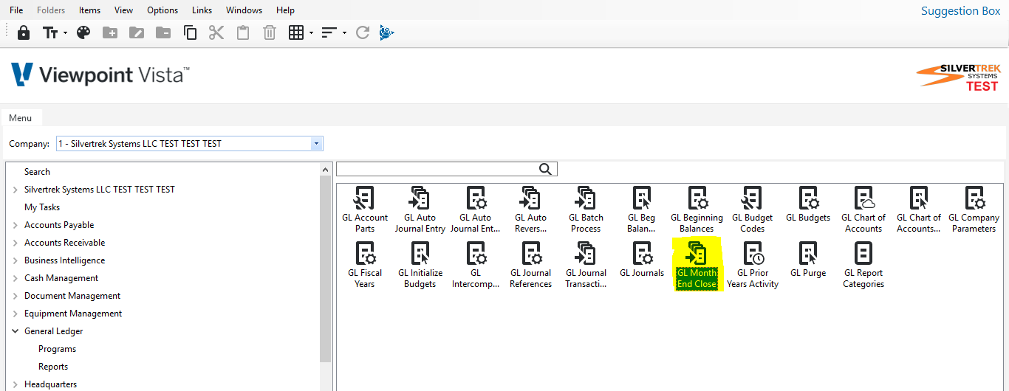Expand the Accounts Receivable node
This screenshot has width=1009, height=391.
pos(16,243)
